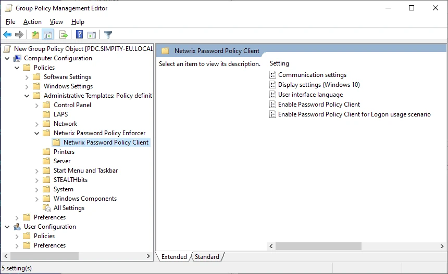Expand Policies under User Configuration
448x274 pixels.
[x=17, y=237]
